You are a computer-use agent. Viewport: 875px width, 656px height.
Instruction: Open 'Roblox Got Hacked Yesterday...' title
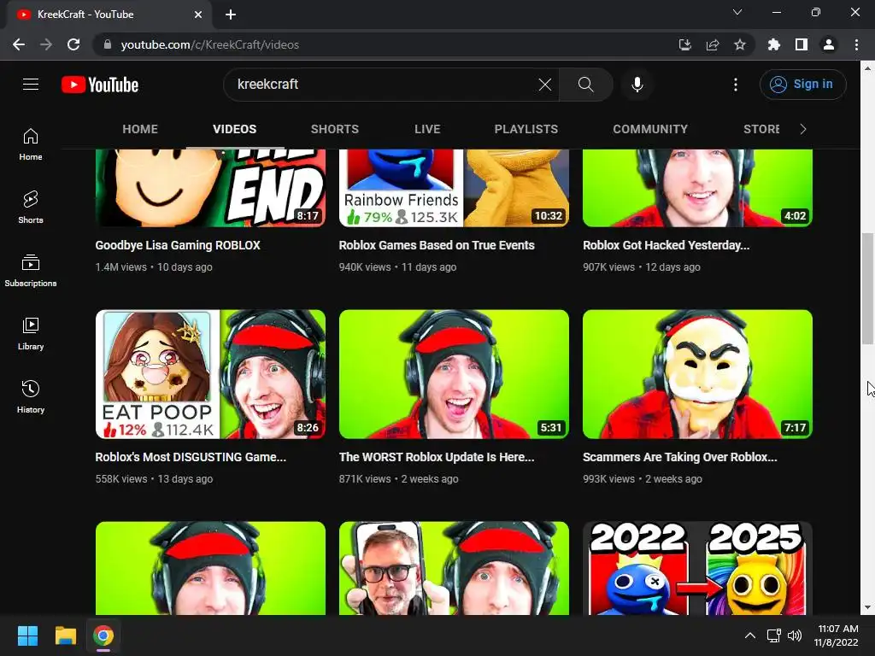(x=667, y=245)
